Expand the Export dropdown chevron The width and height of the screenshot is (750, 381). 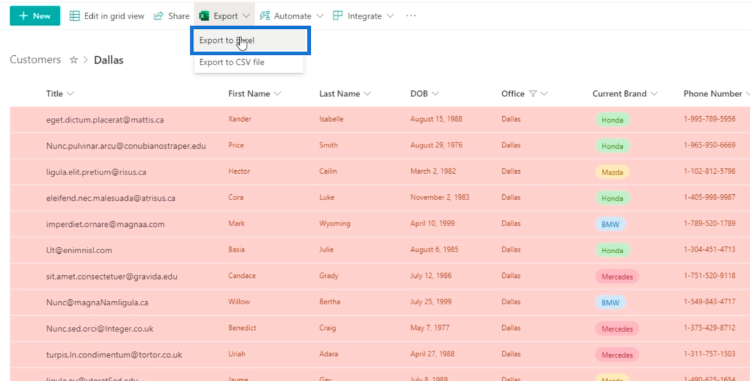tap(246, 16)
